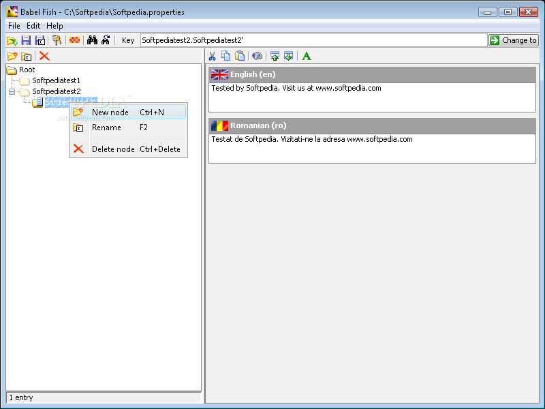The width and height of the screenshot is (545, 409).
Task: Open the Edit menu
Action: [33, 26]
